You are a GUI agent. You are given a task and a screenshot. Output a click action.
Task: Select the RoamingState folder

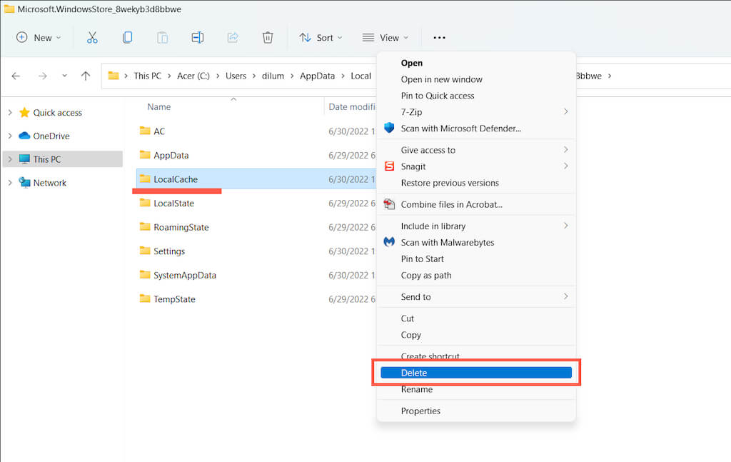click(x=181, y=228)
